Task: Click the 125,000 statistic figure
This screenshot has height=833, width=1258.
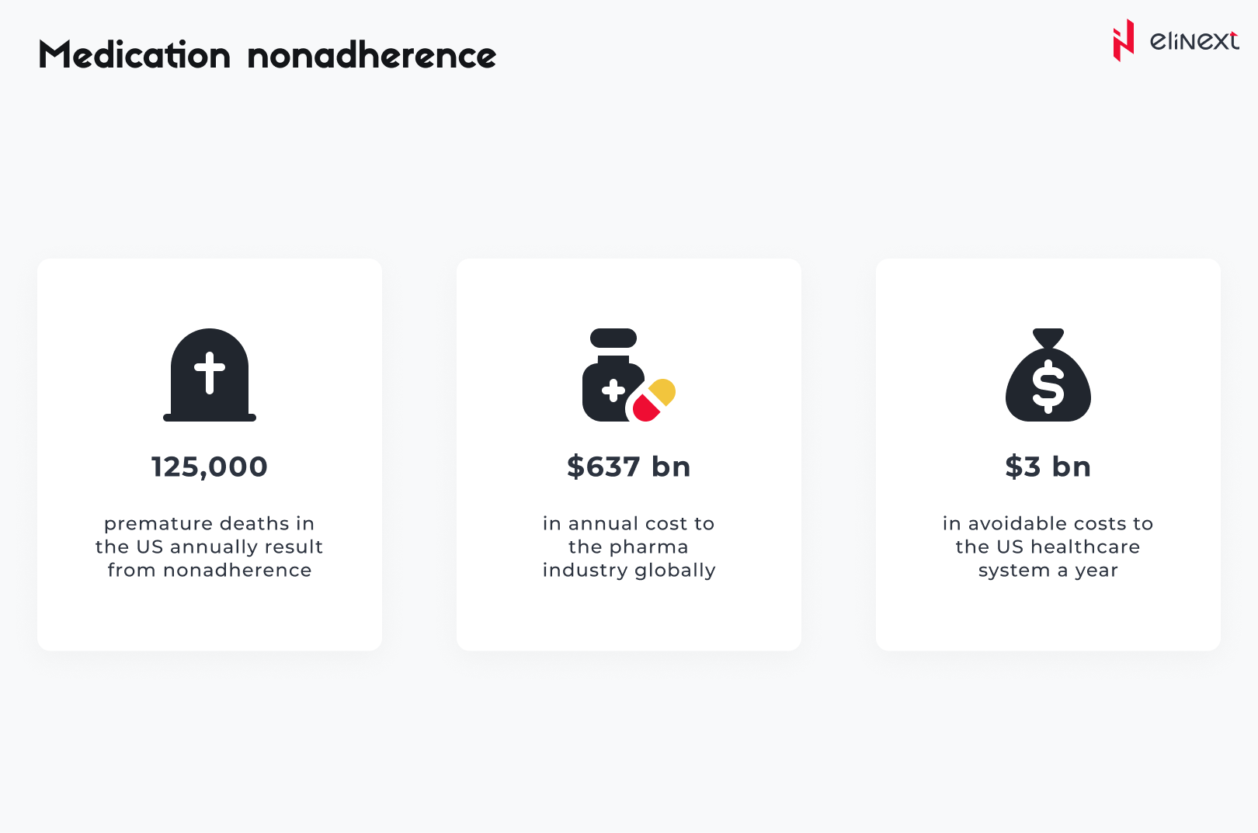Action: (x=210, y=467)
